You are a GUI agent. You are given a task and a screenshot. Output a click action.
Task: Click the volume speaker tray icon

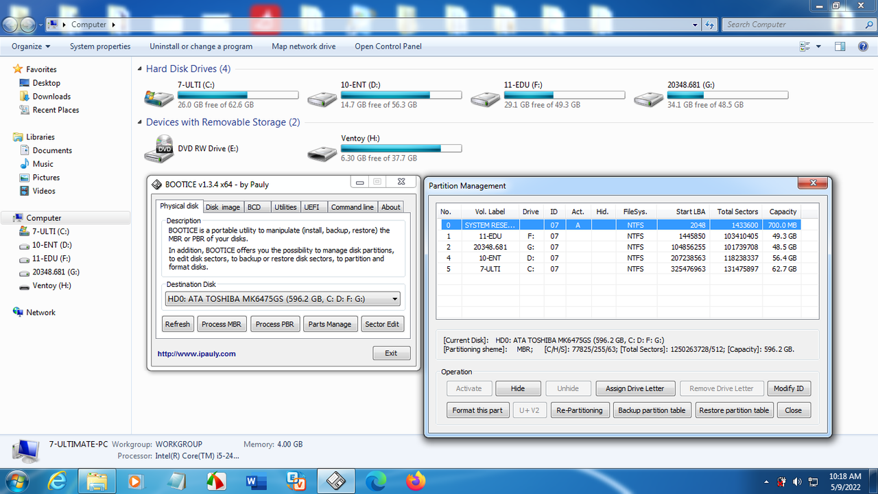point(797,482)
